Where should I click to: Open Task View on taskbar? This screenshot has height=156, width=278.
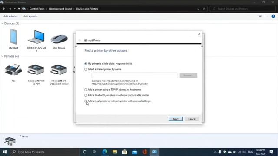point(94,152)
